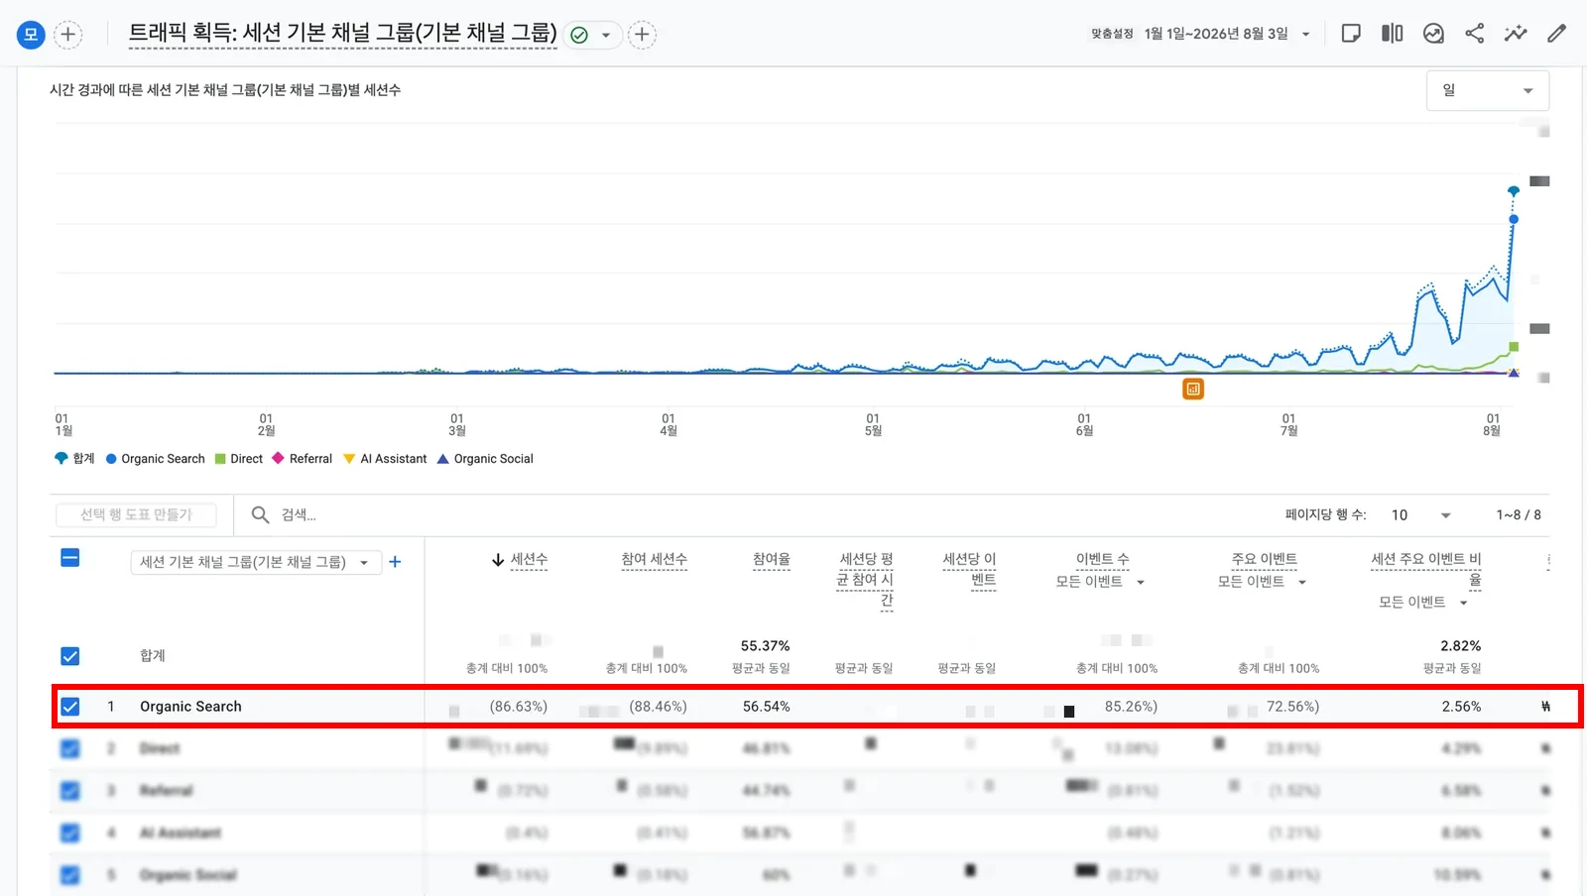1587x896 pixels.
Task: Open the Insights gauge icon
Action: (x=1433, y=34)
